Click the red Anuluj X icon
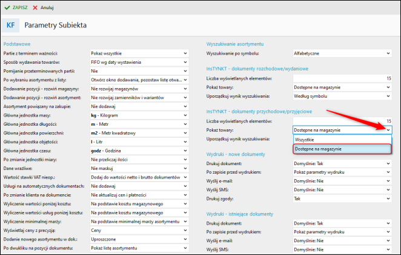The image size is (401, 255). tap(35, 8)
